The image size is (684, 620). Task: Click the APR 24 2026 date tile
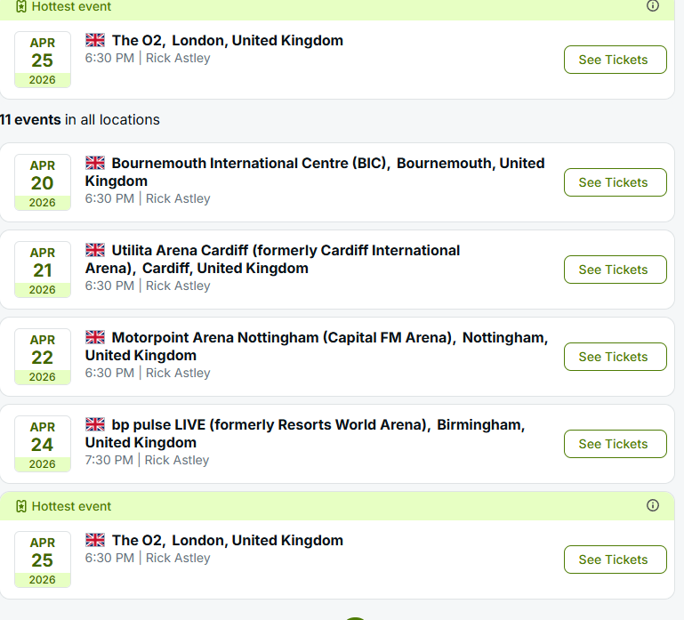coord(43,444)
